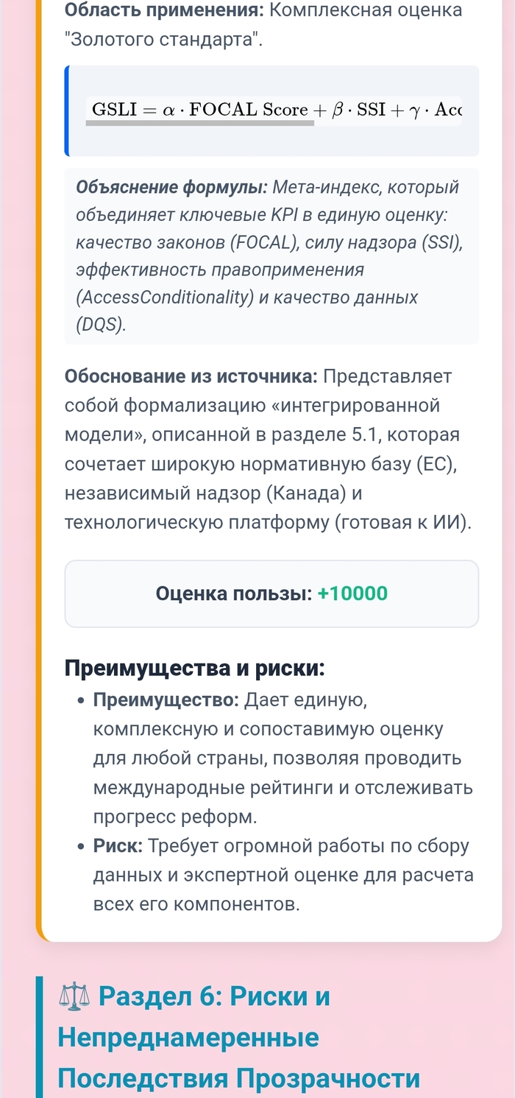Click the green "+10000" value
Screen dimensions: 515x1098
point(352,594)
